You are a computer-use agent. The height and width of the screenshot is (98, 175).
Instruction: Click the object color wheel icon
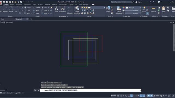coord(123,8)
